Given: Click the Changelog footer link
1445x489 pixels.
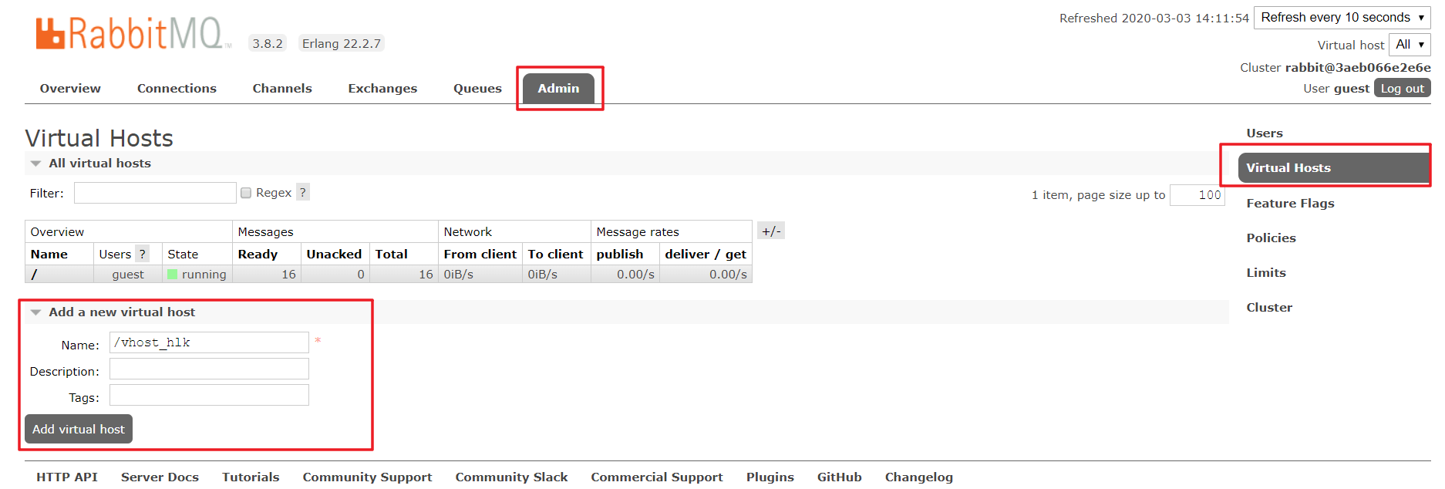Looking at the screenshot, I should pos(918,477).
